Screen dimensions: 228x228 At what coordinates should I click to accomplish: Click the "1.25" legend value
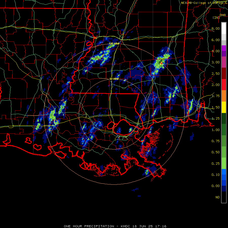[x=216, y=119]
